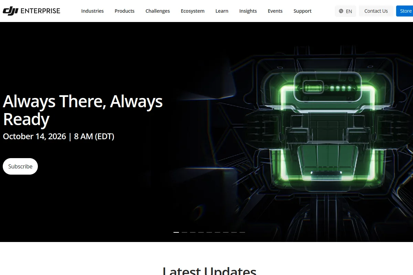Open the Insights menu

(248, 11)
